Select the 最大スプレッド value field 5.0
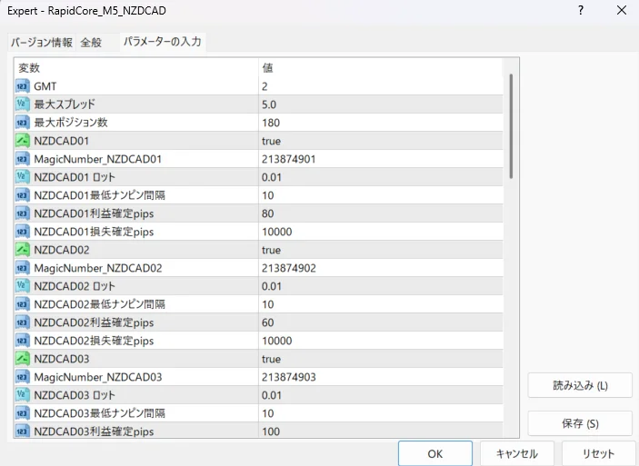Screen dimensions: 639x466 [269, 104]
